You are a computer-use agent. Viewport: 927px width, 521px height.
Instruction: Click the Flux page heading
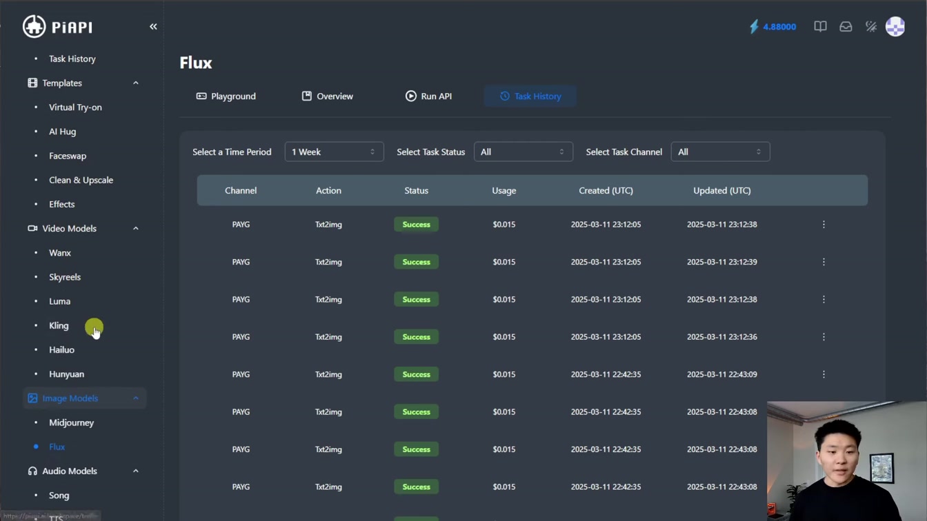point(196,63)
